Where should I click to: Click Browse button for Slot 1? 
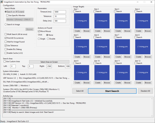pos(86,31)
